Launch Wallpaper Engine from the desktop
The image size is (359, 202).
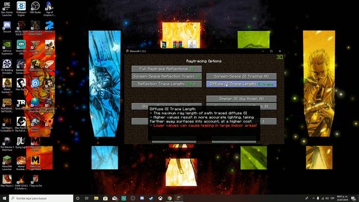click(21, 9)
